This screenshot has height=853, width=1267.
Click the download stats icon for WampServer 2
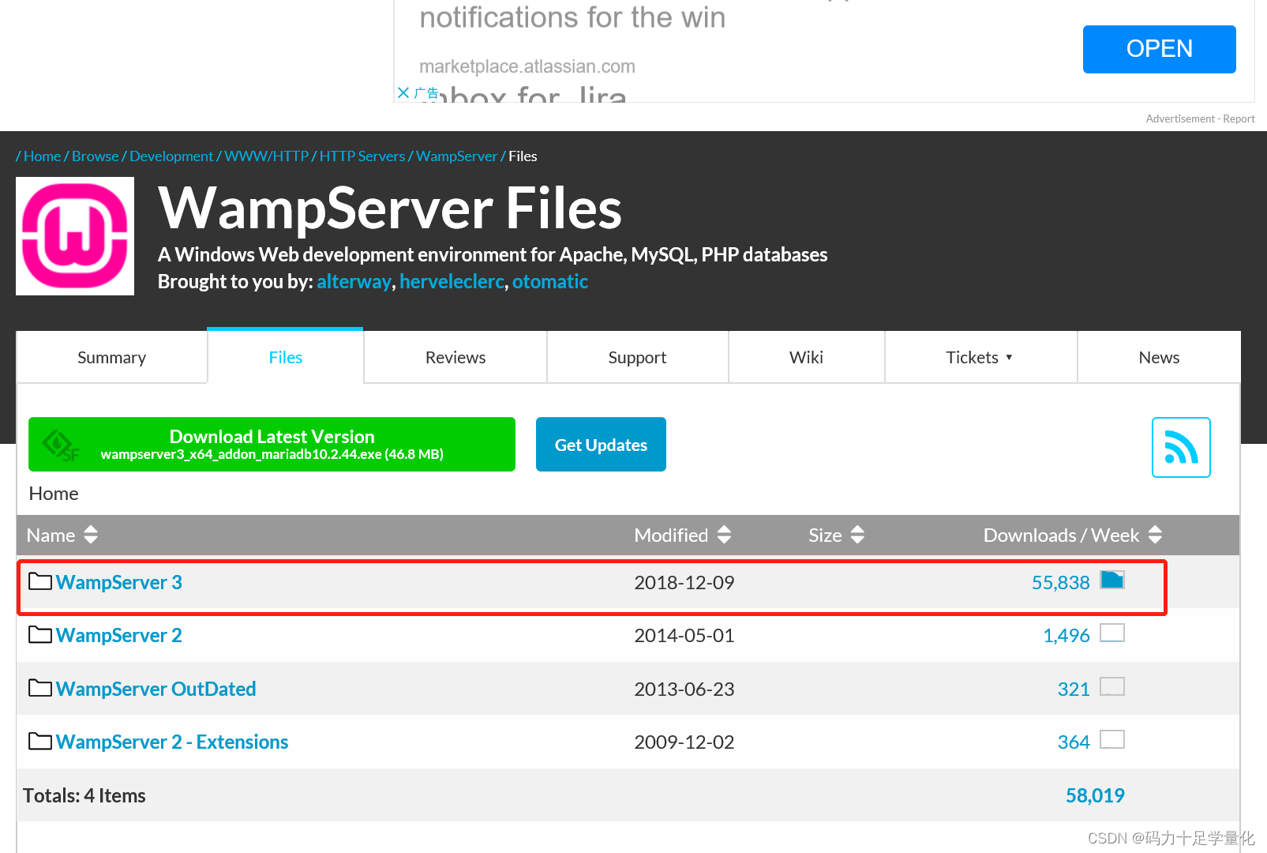click(1112, 633)
